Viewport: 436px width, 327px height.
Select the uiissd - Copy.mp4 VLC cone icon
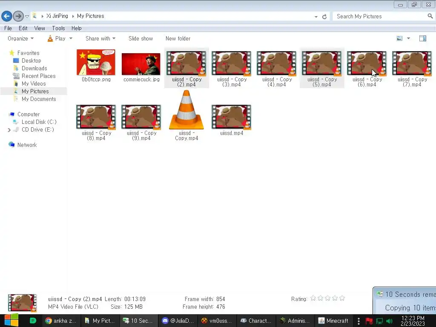click(x=186, y=110)
